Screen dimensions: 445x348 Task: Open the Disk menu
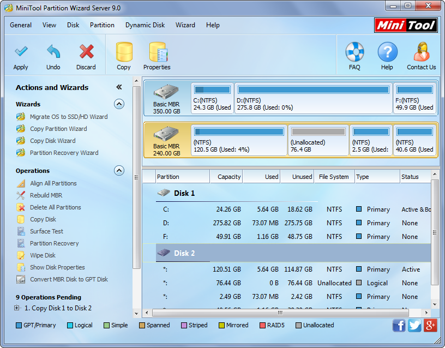(x=73, y=25)
